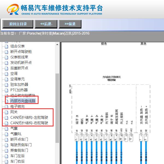The image size is (164, 164).
Task: Click connector pin 12 under A12
Action: coord(131,138)
